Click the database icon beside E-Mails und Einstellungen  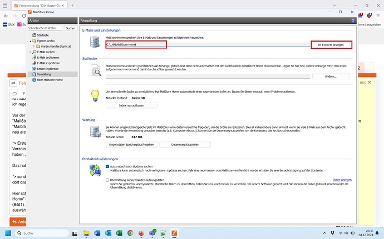[95, 42]
